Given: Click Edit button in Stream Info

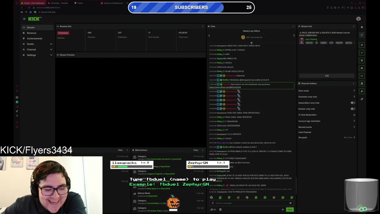Looking at the screenshot, I should point(327,76).
